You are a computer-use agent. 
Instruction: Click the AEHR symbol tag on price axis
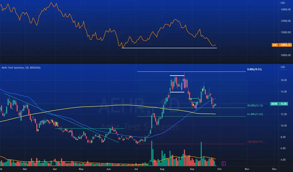[x=274, y=104]
